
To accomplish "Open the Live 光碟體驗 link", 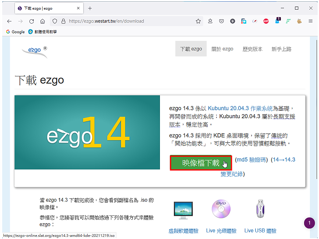I will pyautogui.click(x=221, y=231).
